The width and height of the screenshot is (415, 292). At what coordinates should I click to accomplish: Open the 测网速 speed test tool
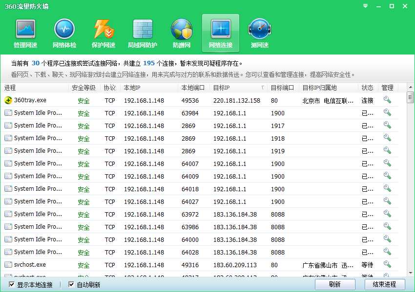260,34
